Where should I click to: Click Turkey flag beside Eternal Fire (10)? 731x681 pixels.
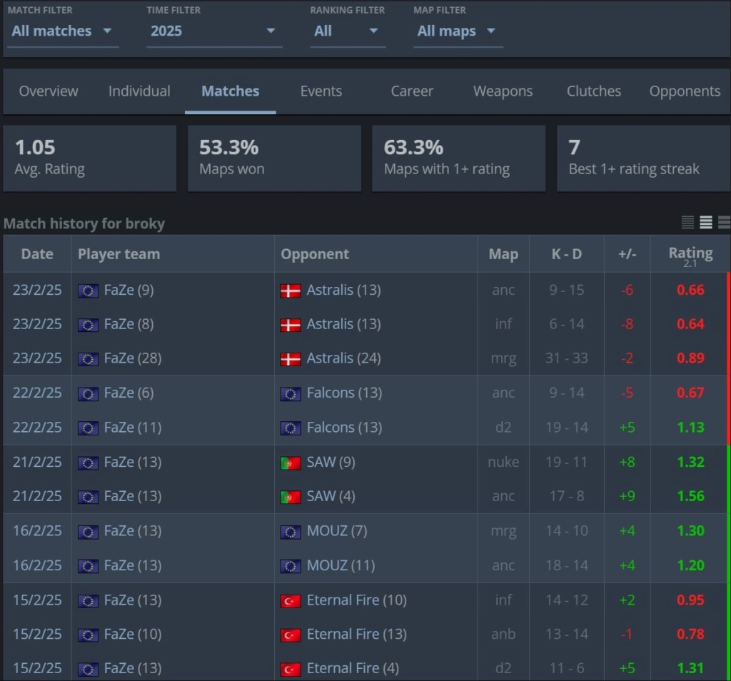click(291, 601)
